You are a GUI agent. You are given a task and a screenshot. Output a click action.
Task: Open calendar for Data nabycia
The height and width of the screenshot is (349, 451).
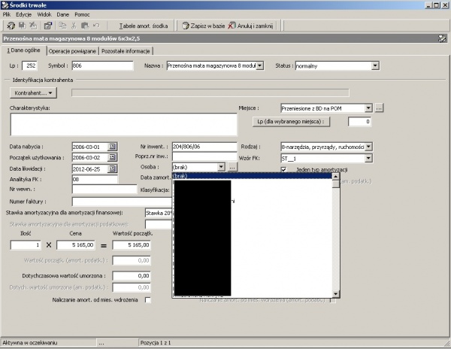click(112, 147)
